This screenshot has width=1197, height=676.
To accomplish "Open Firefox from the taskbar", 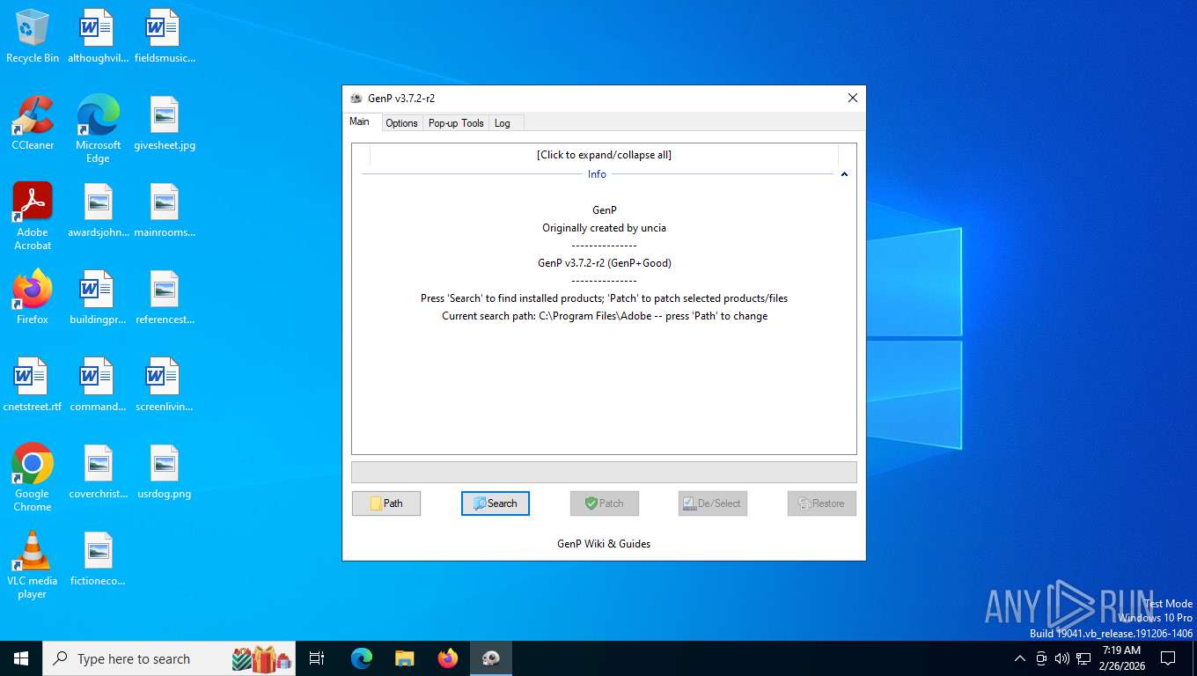I will click(448, 658).
